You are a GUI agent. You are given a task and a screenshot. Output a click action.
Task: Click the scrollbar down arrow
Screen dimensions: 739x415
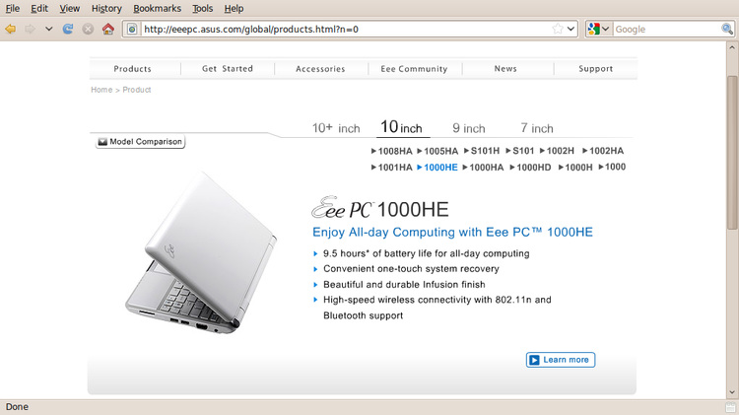pyautogui.click(x=732, y=392)
